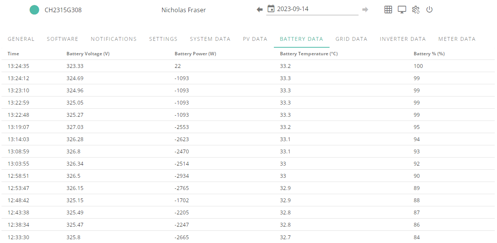Select the Battery Data tab
This screenshot has width=497, height=243.
(301, 39)
